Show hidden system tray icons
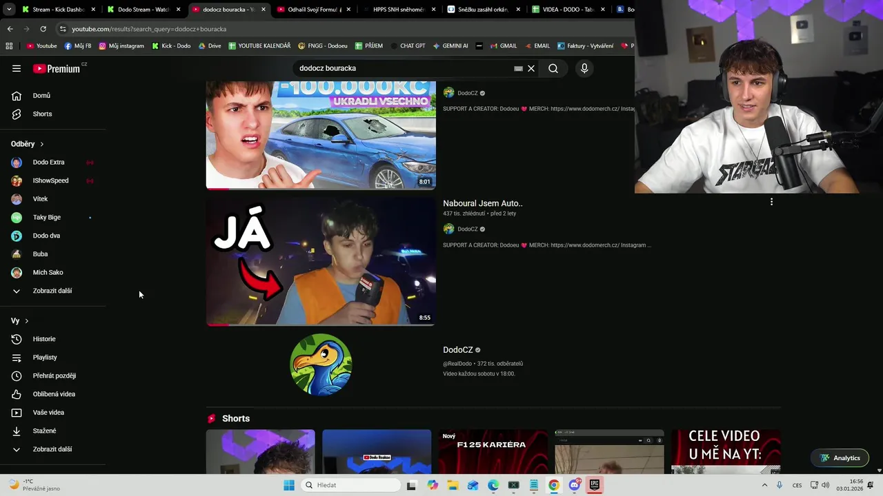The height and width of the screenshot is (496, 883). point(764,485)
